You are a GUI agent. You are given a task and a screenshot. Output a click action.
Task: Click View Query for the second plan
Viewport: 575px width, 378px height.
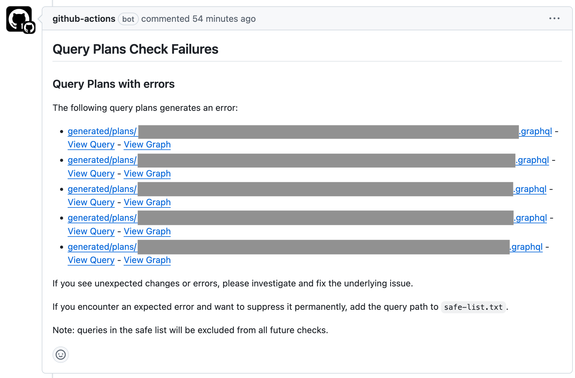(91, 174)
